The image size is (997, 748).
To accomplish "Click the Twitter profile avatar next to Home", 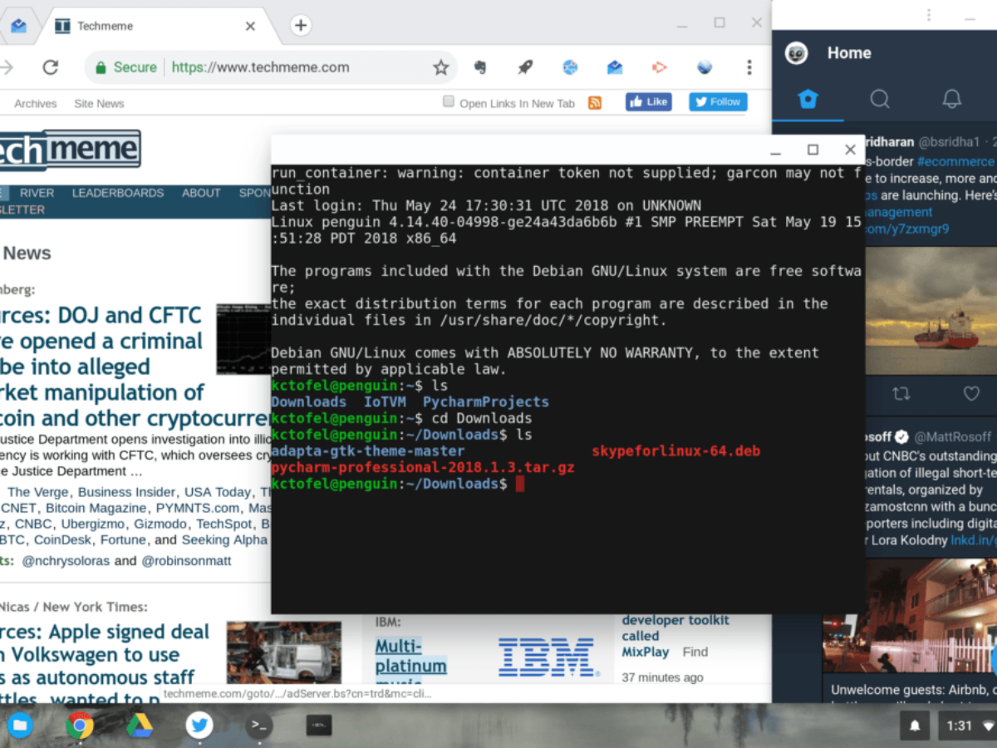I will [797, 52].
